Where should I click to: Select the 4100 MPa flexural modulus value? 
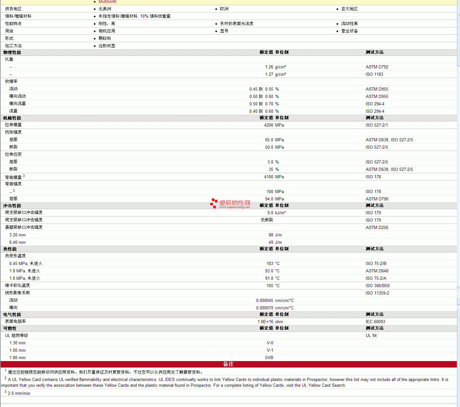[x=274, y=177]
